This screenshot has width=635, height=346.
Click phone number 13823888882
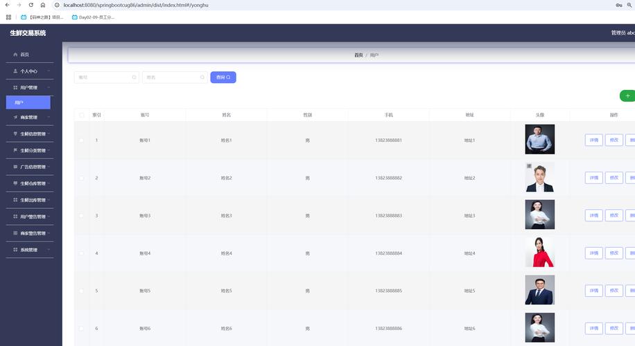pyautogui.click(x=388, y=178)
